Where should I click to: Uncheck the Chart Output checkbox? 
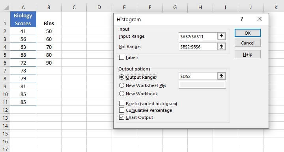click(x=122, y=117)
